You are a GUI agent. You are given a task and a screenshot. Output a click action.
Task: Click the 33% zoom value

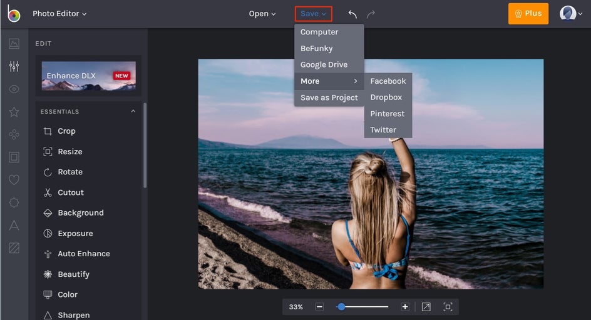(296, 307)
